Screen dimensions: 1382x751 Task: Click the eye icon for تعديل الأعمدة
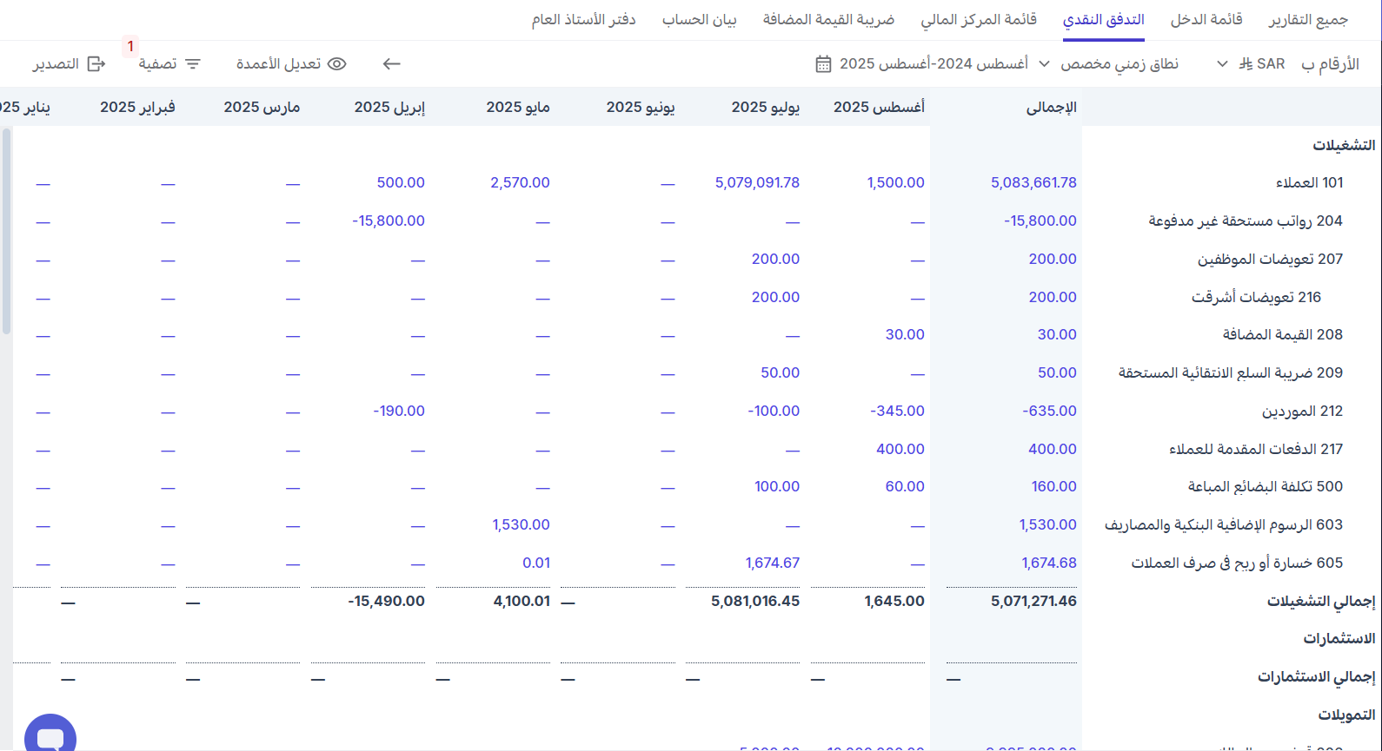[337, 64]
